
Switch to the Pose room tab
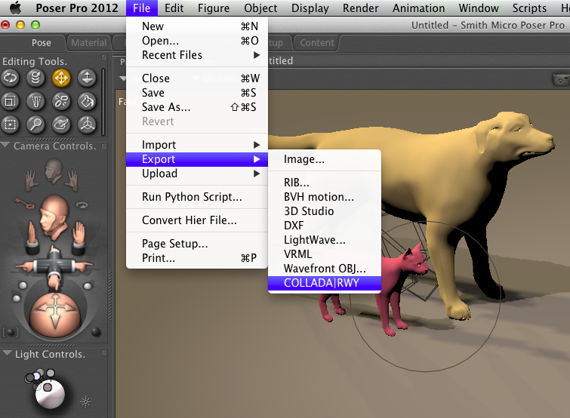click(41, 43)
